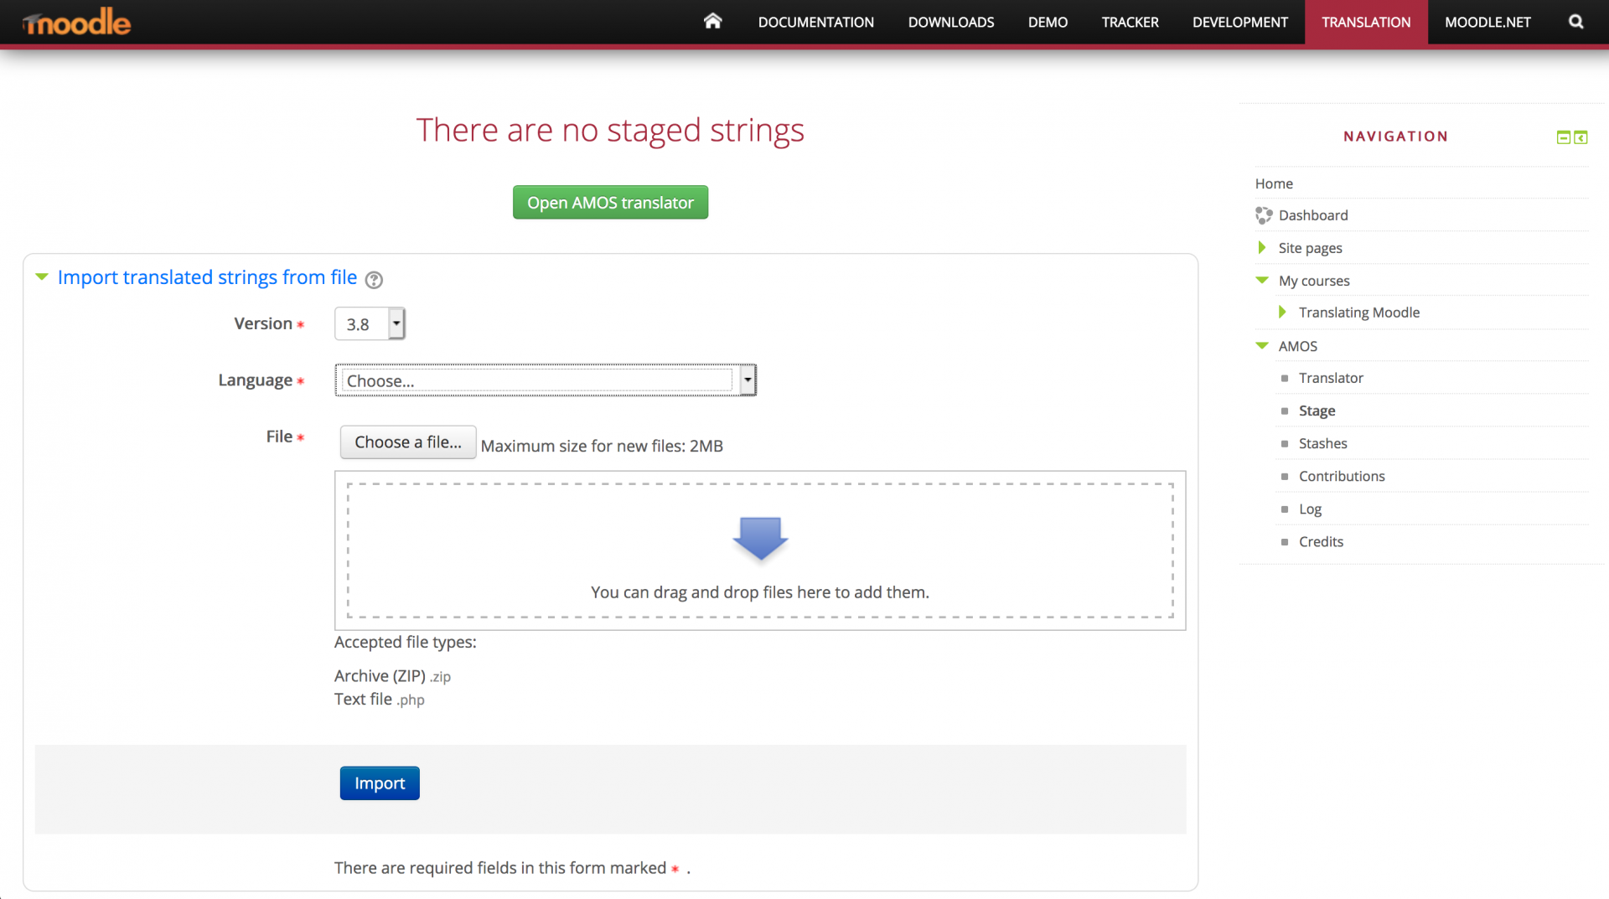Screen dimensions: 1609x899
Task: Click 'Text file .php' text
Action: point(379,700)
